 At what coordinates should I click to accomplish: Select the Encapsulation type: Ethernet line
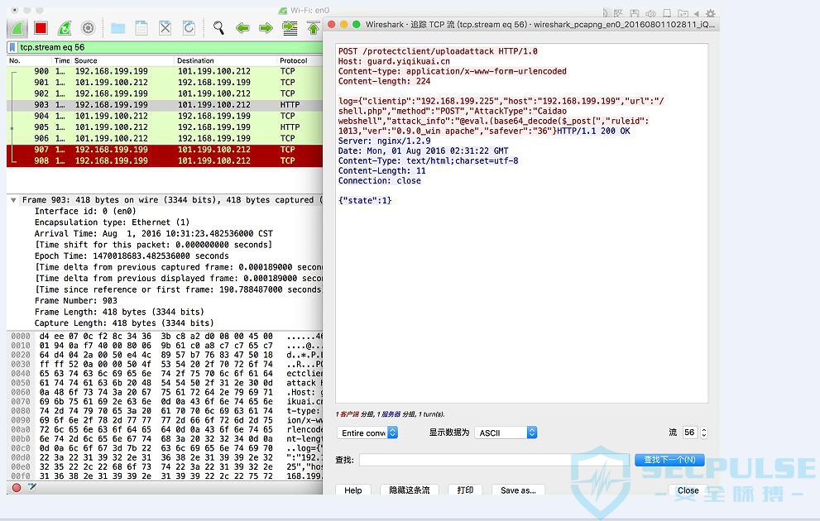click(112, 222)
